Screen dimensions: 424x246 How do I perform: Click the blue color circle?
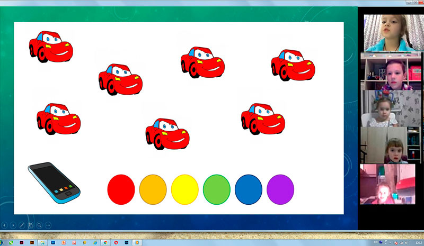(249, 189)
